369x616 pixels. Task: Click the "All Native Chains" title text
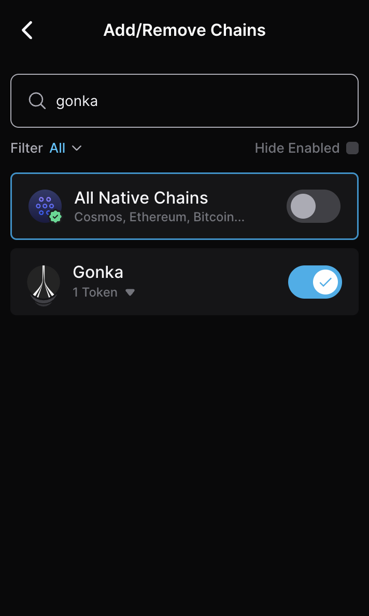141,197
